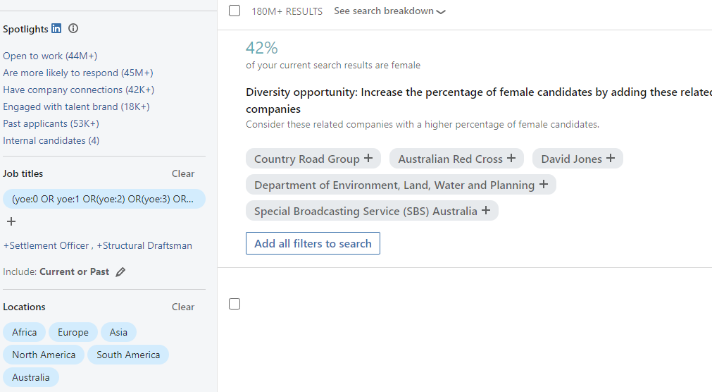Click the LinkedIn logo icon beside Spotlights
The image size is (712, 392).
tap(56, 29)
